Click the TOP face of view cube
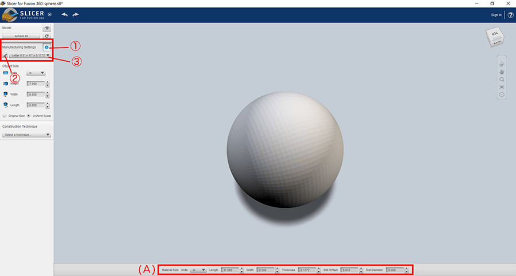This screenshot has height=276, width=516. (x=495, y=34)
